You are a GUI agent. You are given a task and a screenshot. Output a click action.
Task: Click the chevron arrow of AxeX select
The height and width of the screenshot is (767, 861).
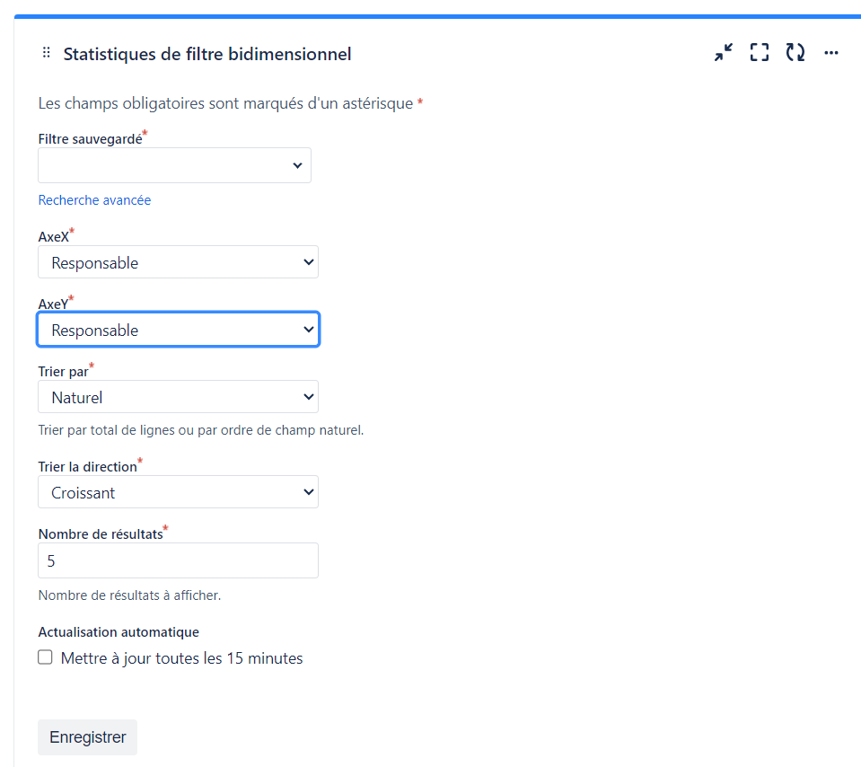coord(309,262)
